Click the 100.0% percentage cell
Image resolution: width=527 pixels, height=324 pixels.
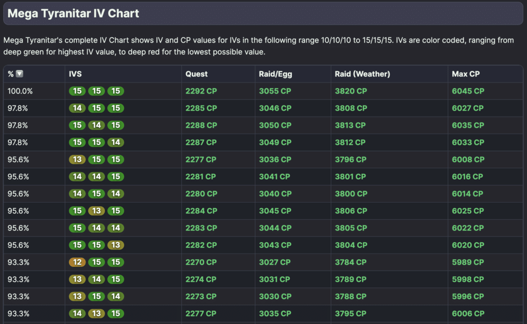(20, 91)
